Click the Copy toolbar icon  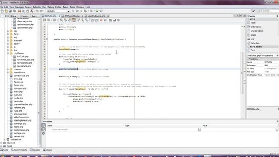click(24, 11)
